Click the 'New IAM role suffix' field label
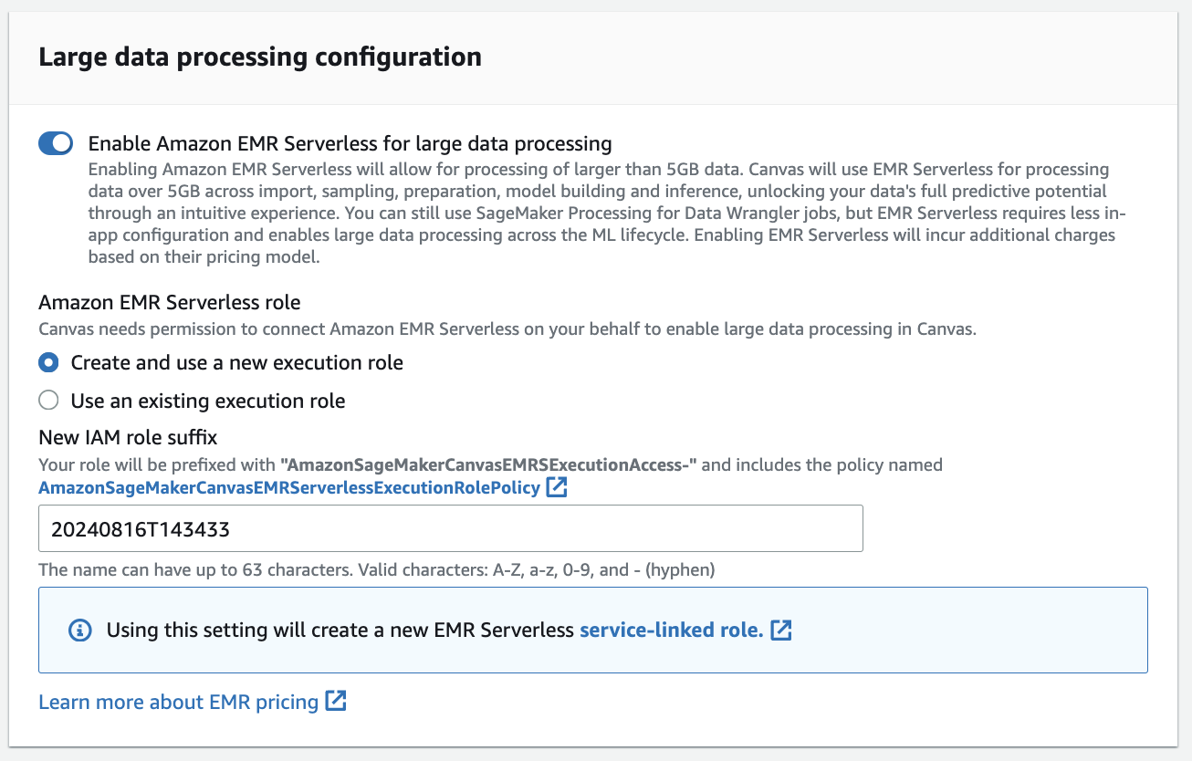The width and height of the screenshot is (1192, 761). tap(128, 439)
